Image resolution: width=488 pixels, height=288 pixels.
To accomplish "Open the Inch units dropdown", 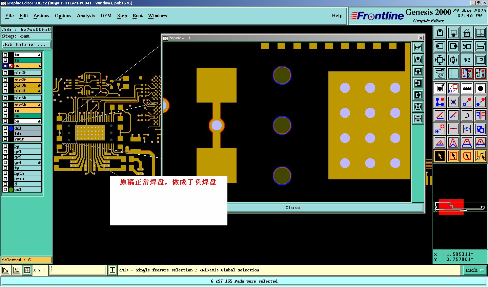I will point(475,270).
